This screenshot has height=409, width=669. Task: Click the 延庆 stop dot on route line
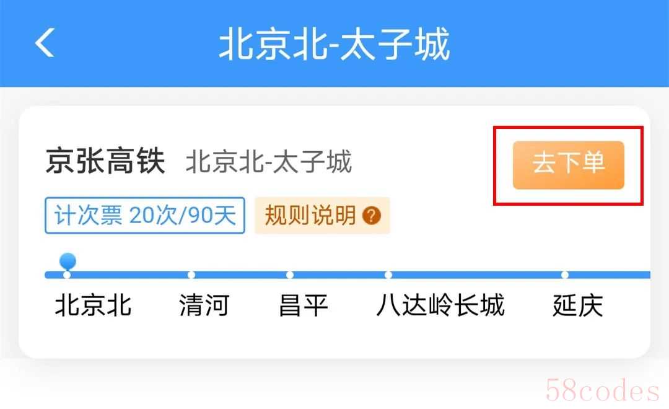pos(564,275)
